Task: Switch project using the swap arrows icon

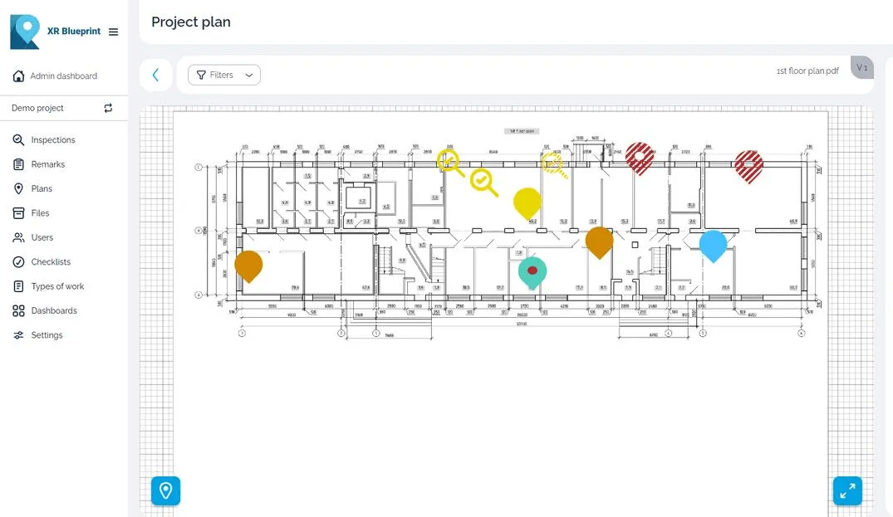Action: coord(108,108)
